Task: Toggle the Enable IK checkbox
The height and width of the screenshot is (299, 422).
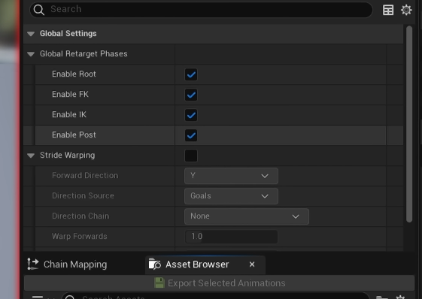Action: pos(191,115)
